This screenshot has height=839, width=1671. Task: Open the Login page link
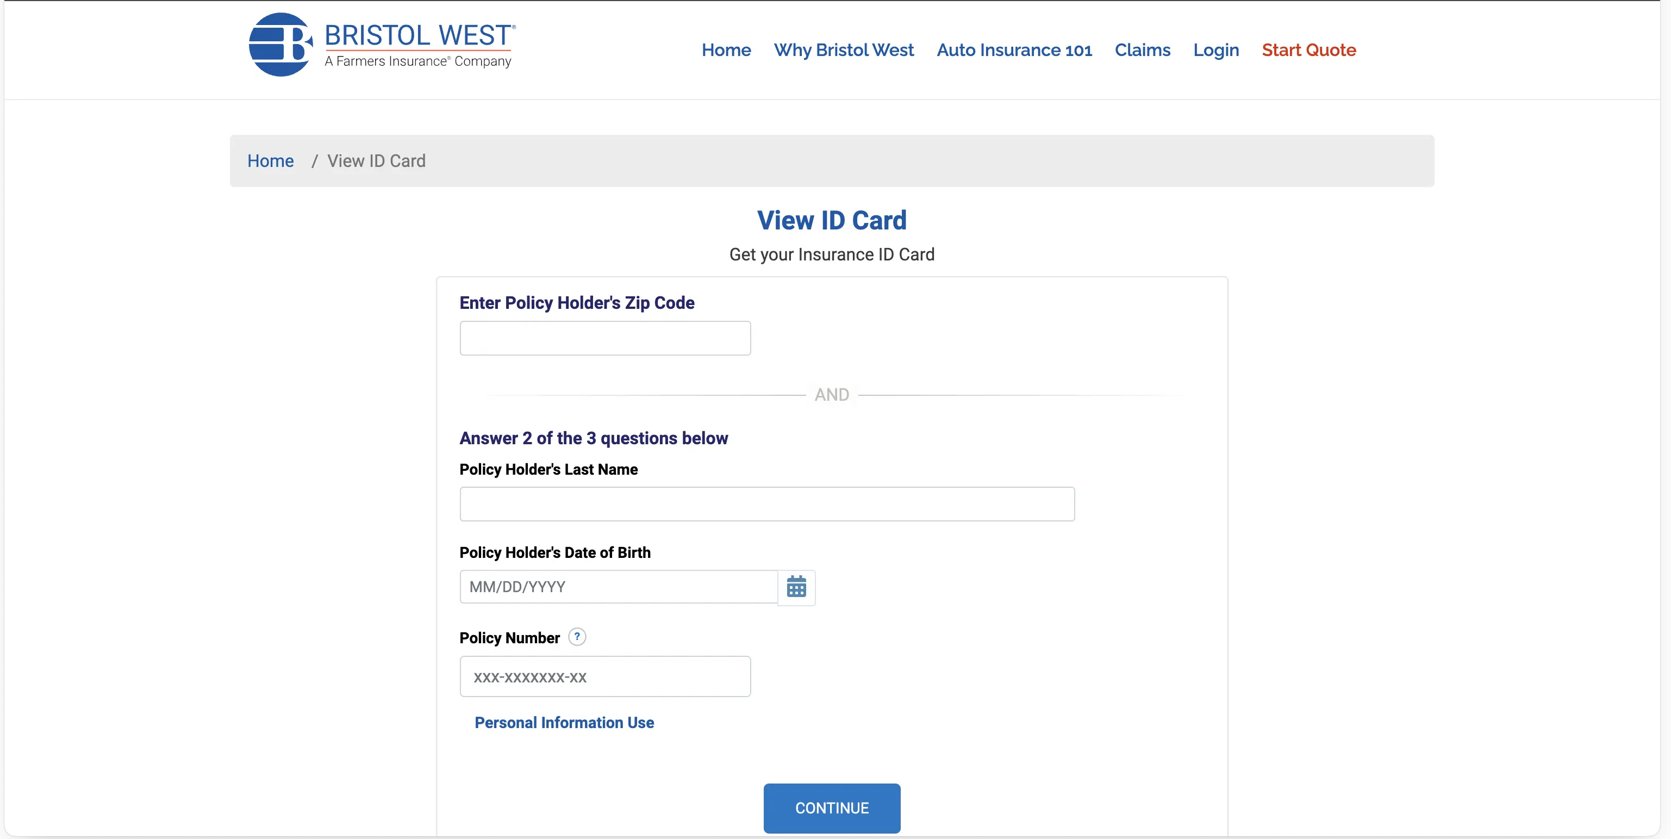(1215, 50)
